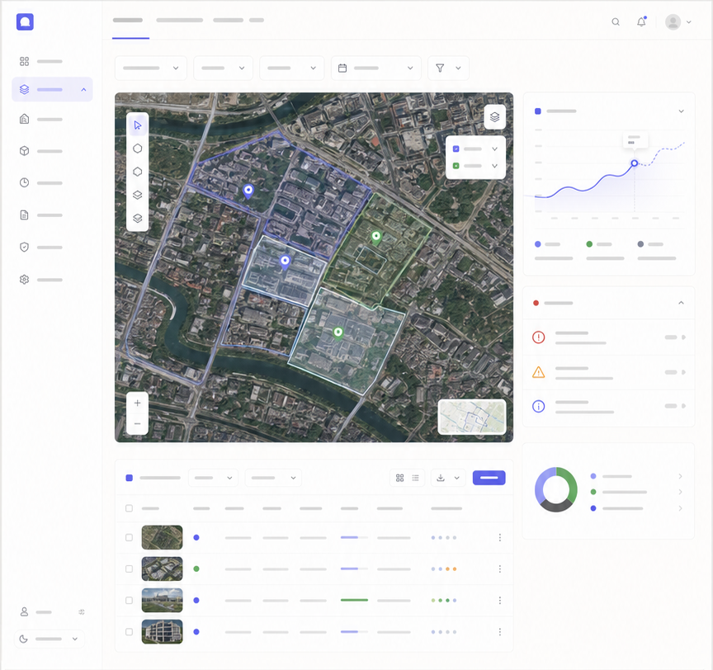Click the blue pin inside the light-blue map zone
The height and width of the screenshot is (670, 713).
pos(285,262)
